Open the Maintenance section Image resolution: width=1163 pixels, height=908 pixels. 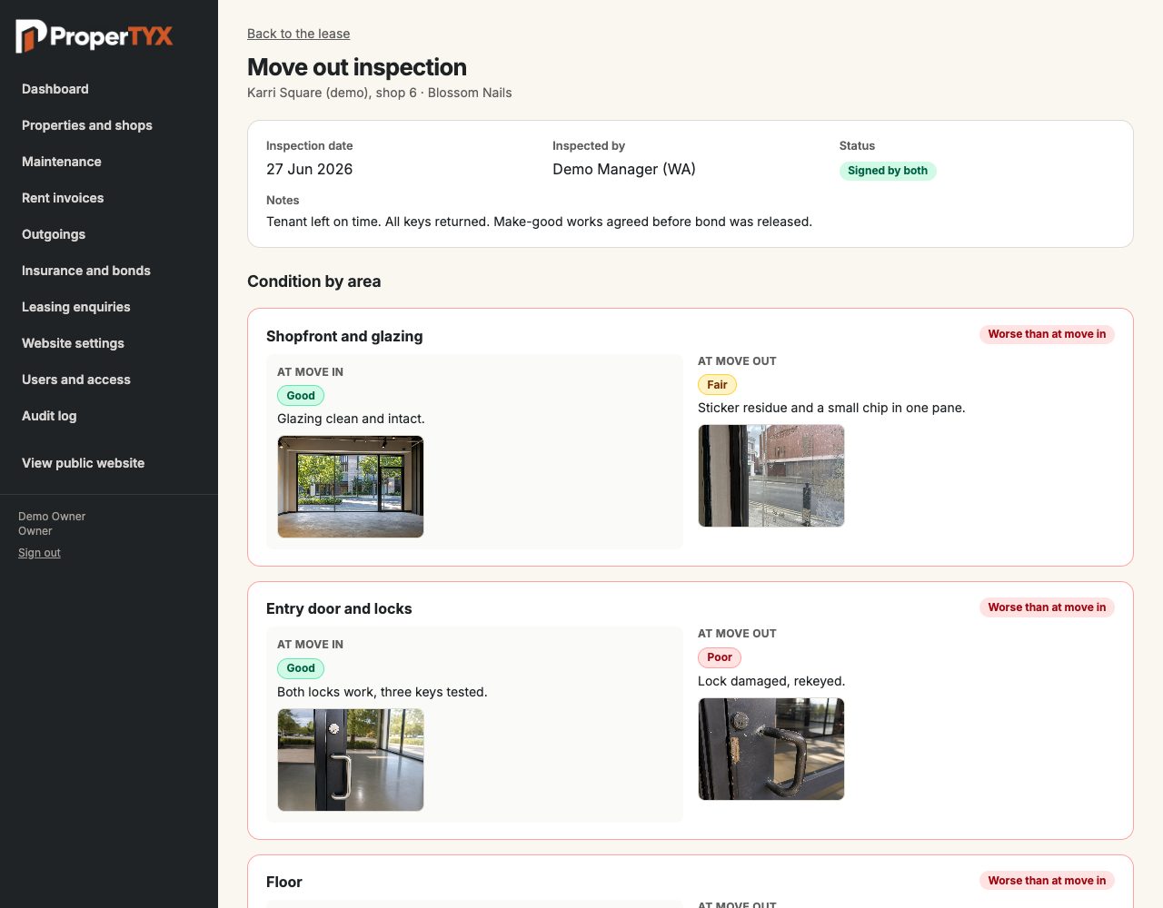click(62, 162)
